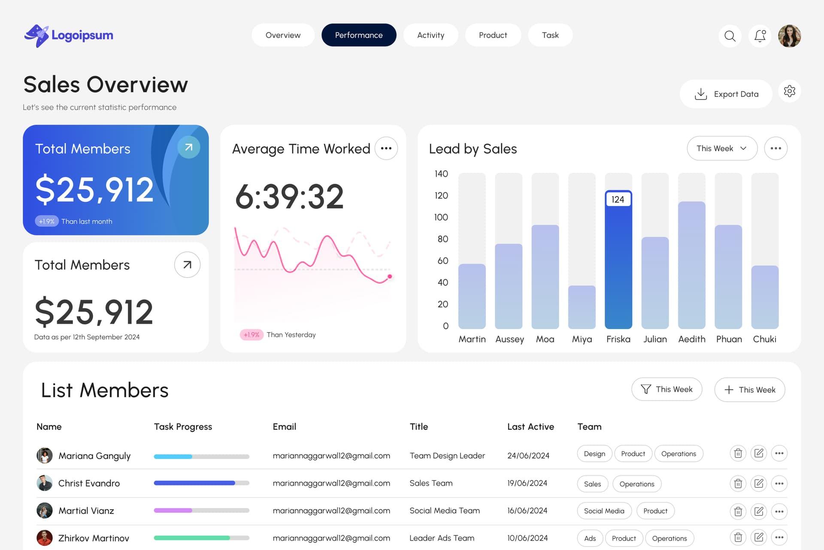Click the +1.9% badge Than last month
Image resolution: width=824 pixels, height=550 pixels.
(47, 221)
